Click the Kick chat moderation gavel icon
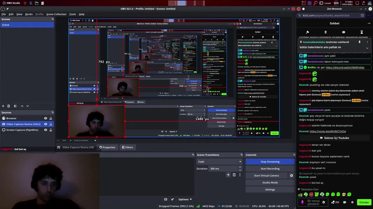 307,32
